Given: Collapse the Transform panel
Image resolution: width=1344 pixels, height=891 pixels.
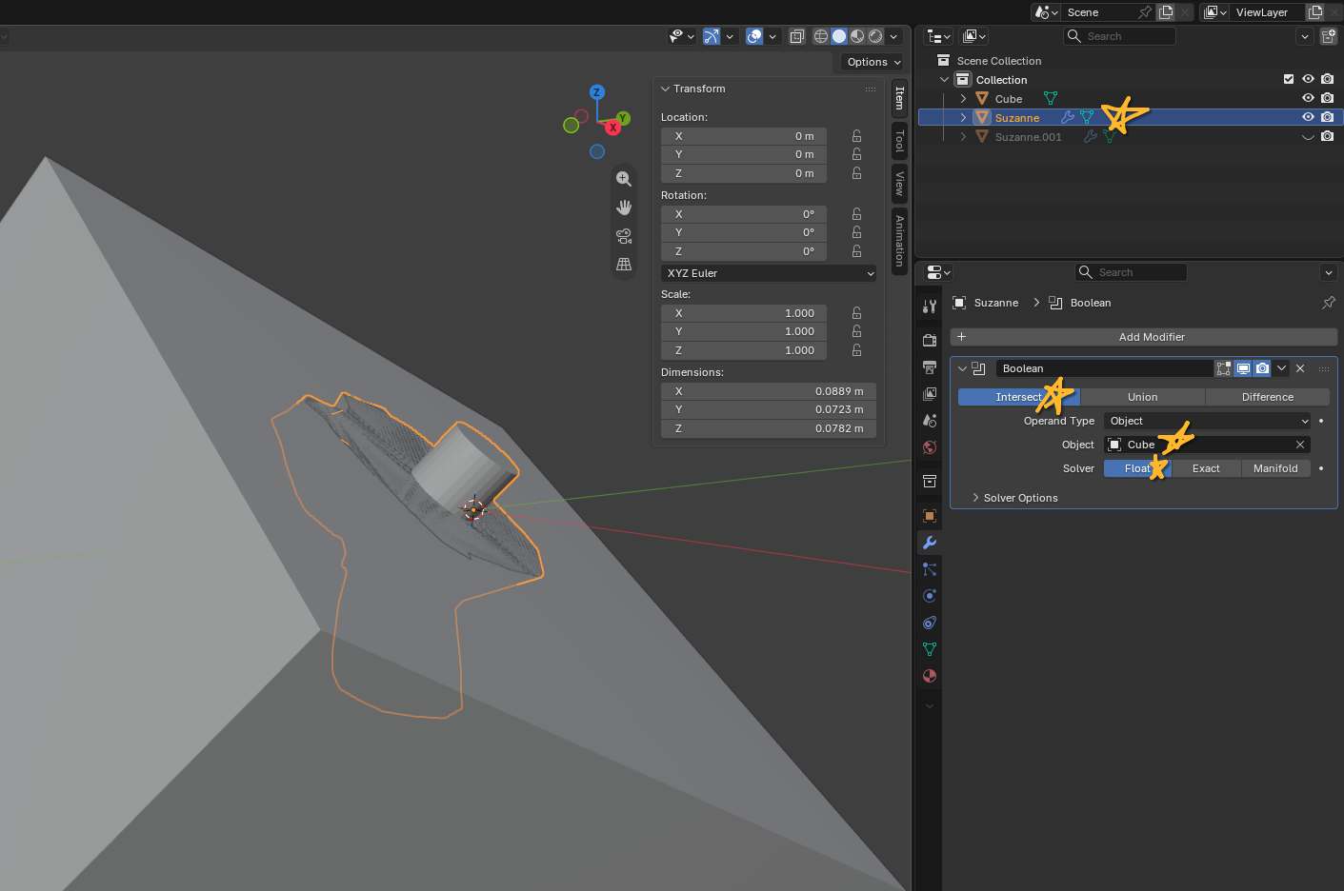Looking at the screenshot, I should (x=665, y=89).
